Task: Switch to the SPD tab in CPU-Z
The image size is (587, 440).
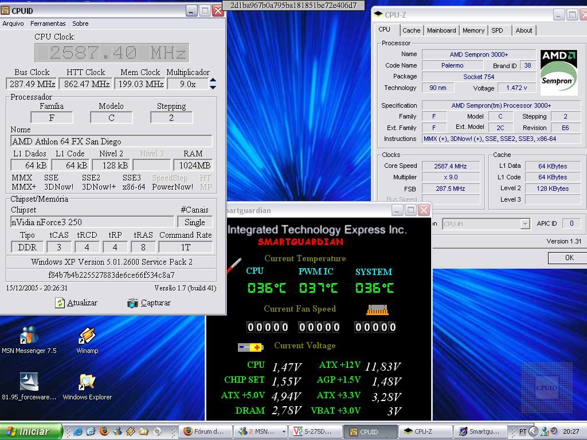Action: [497, 30]
